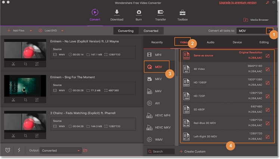
Task: Switch to the Converting tab
Action: [x=126, y=31]
